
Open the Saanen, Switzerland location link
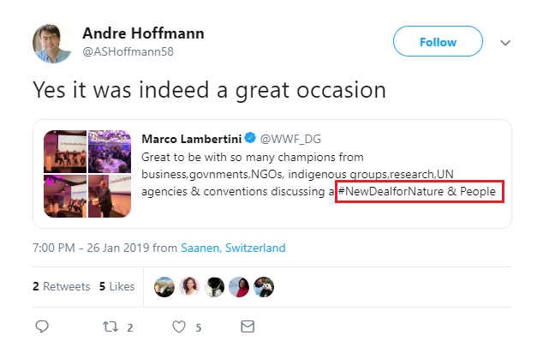click(x=233, y=248)
